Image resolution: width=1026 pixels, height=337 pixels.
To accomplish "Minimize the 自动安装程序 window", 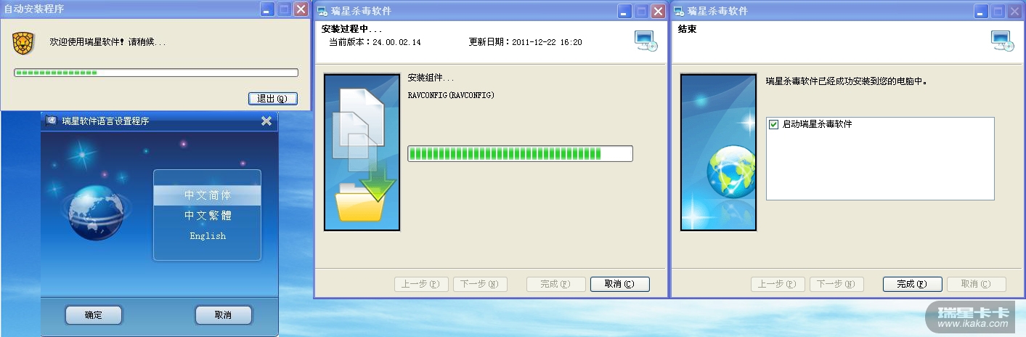I will click(x=268, y=9).
